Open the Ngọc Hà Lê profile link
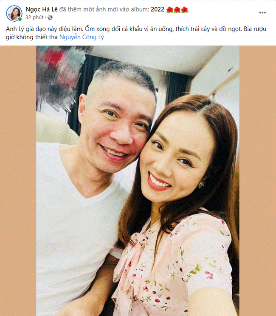This screenshot has width=276, height=316. (x=42, y=9)
